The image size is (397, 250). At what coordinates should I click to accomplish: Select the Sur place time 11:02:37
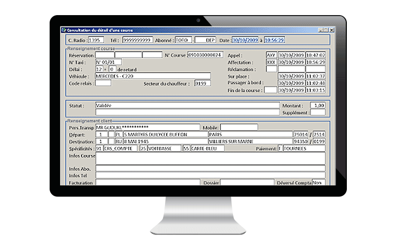(x=316, y=76)
